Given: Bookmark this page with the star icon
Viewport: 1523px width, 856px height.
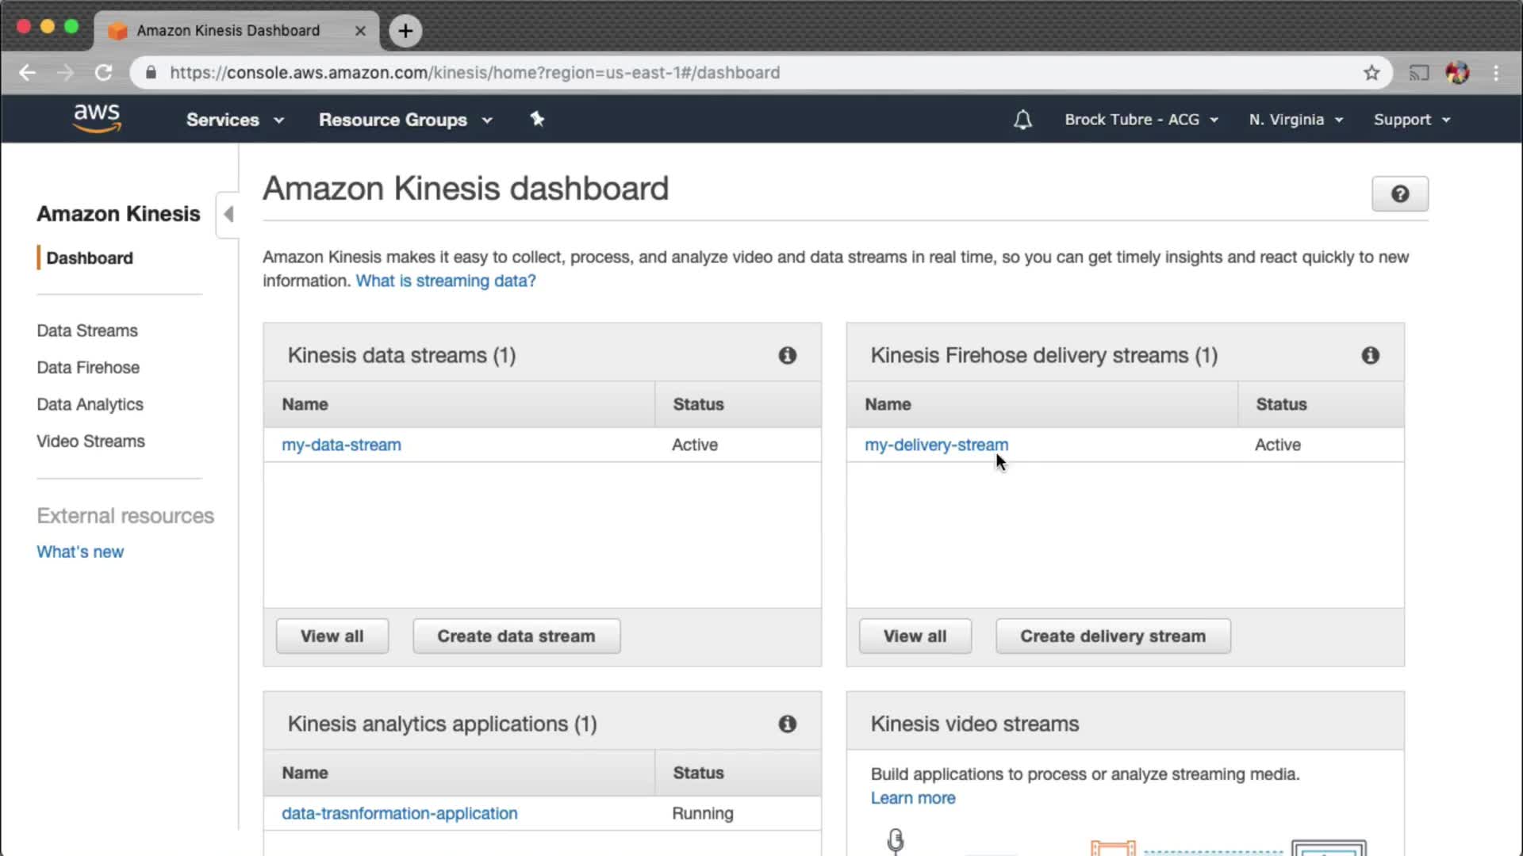Looking at the screenshot, I should pyautogui.click(x=1371, y=73).
